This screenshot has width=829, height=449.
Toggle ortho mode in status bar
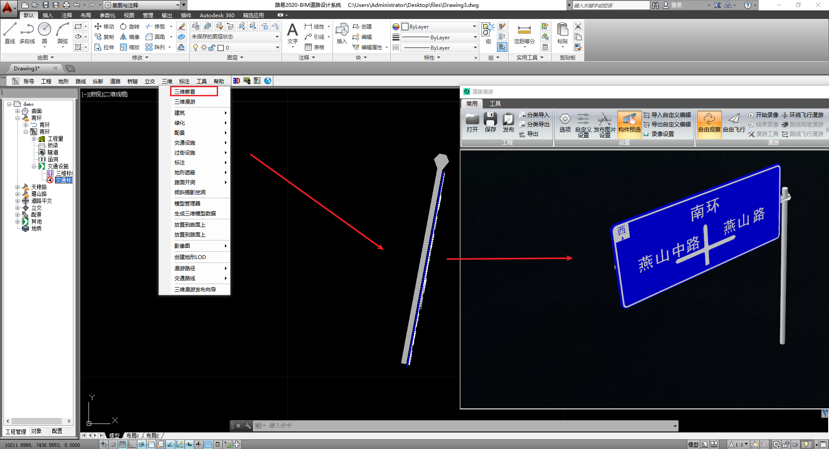(x=132, y=444)
